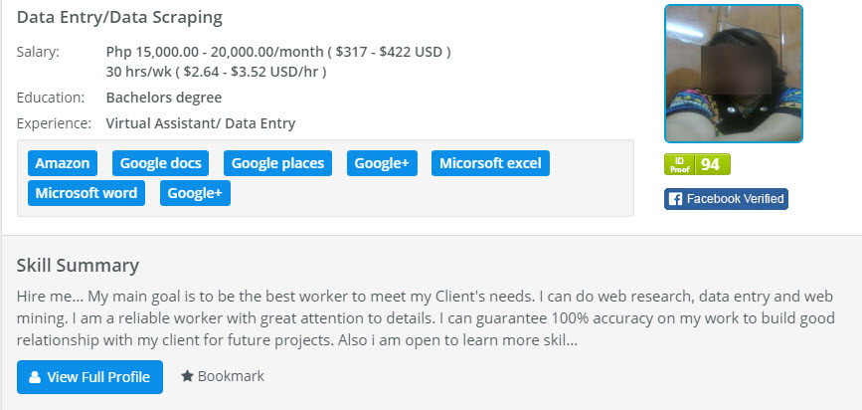The width and height of the screenshot is (862, 410).
Task: Click the Google+ tag in the first row
Action: (x=382, y=163)
